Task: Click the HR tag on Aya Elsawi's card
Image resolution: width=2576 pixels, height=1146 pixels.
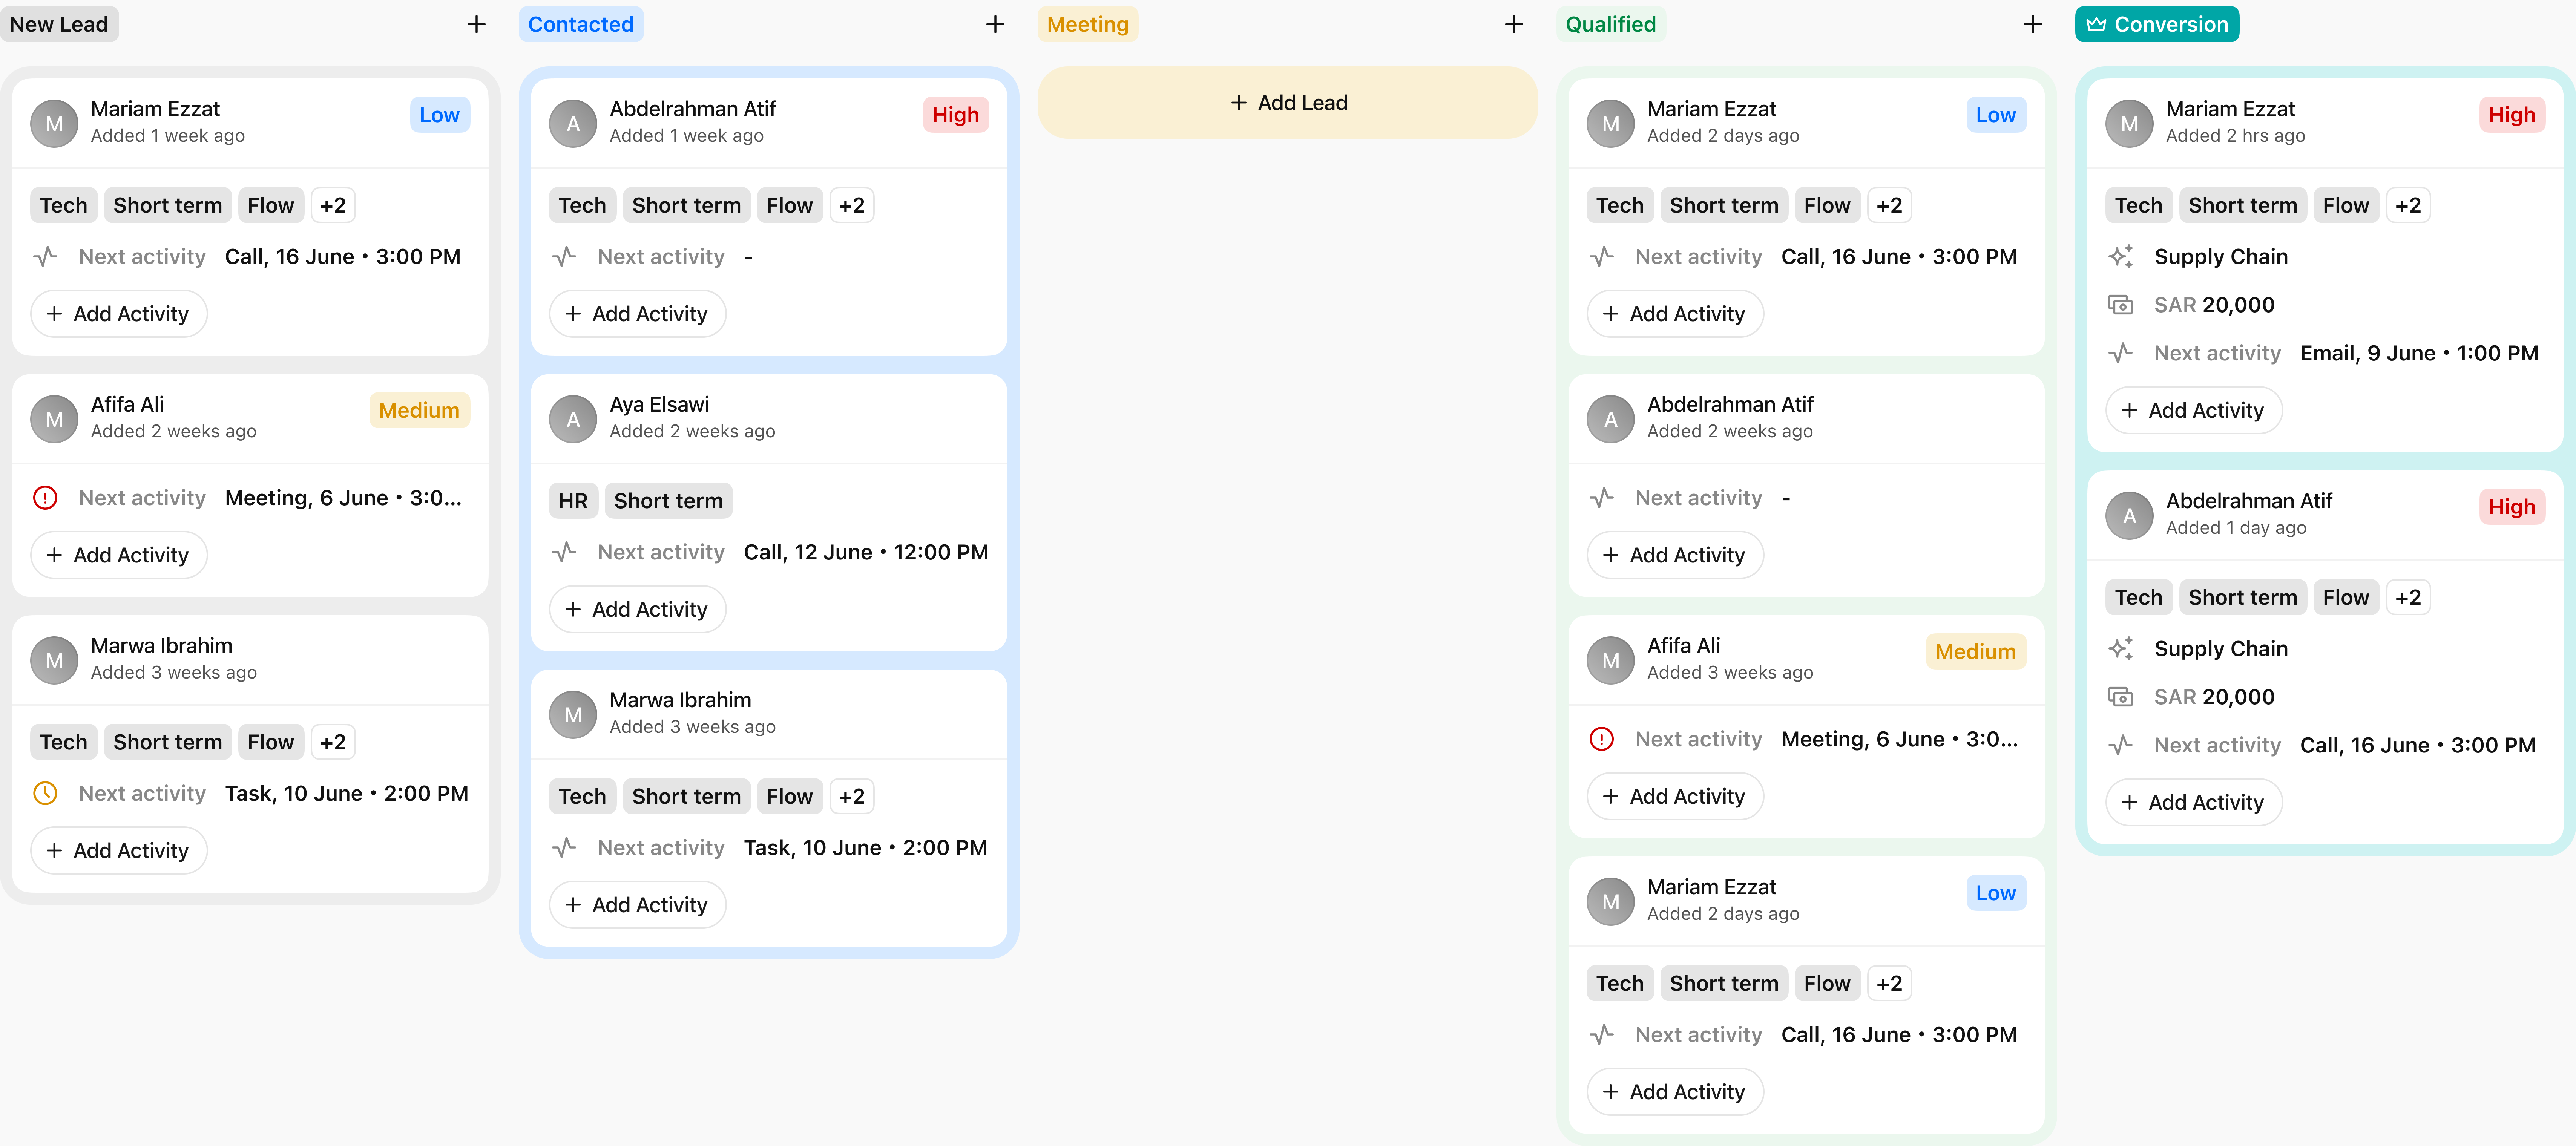Action: click(573, 501)
